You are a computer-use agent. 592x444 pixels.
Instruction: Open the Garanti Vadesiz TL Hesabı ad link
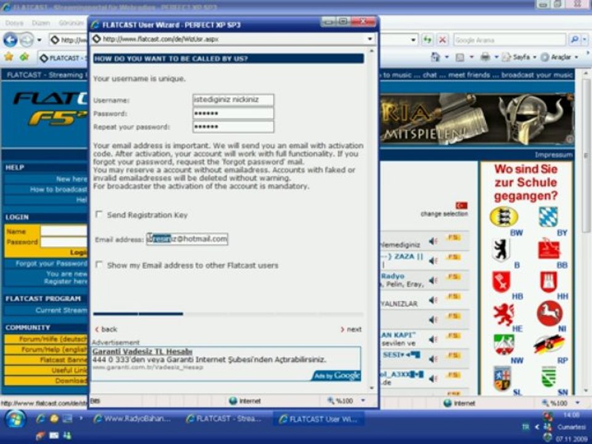click(x=142, y=351)
